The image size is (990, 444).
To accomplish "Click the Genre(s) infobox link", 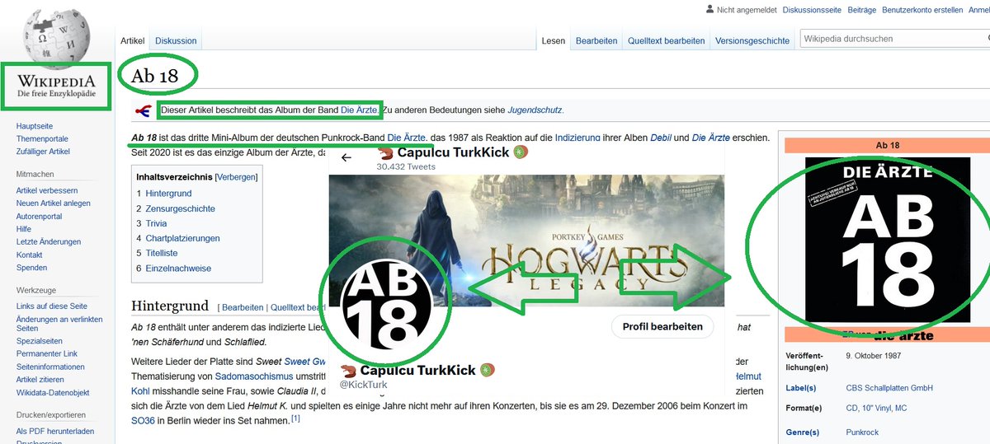I will coord(803,432).
